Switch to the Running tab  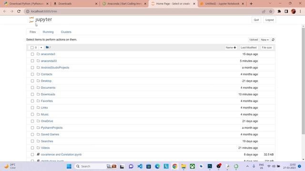tap(48, 32)
